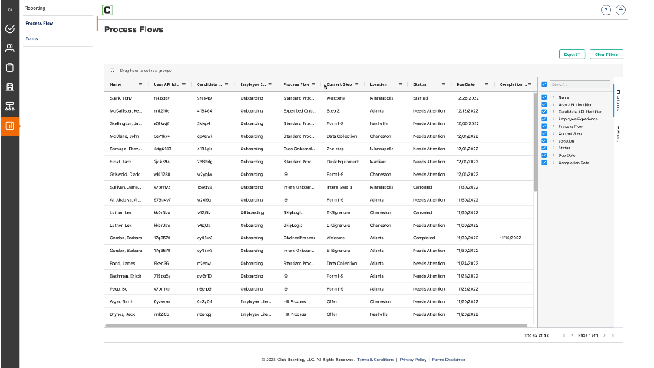Click the Clear Filters button
This screenshot has height=368, width=654.
[x=606, y=54]
